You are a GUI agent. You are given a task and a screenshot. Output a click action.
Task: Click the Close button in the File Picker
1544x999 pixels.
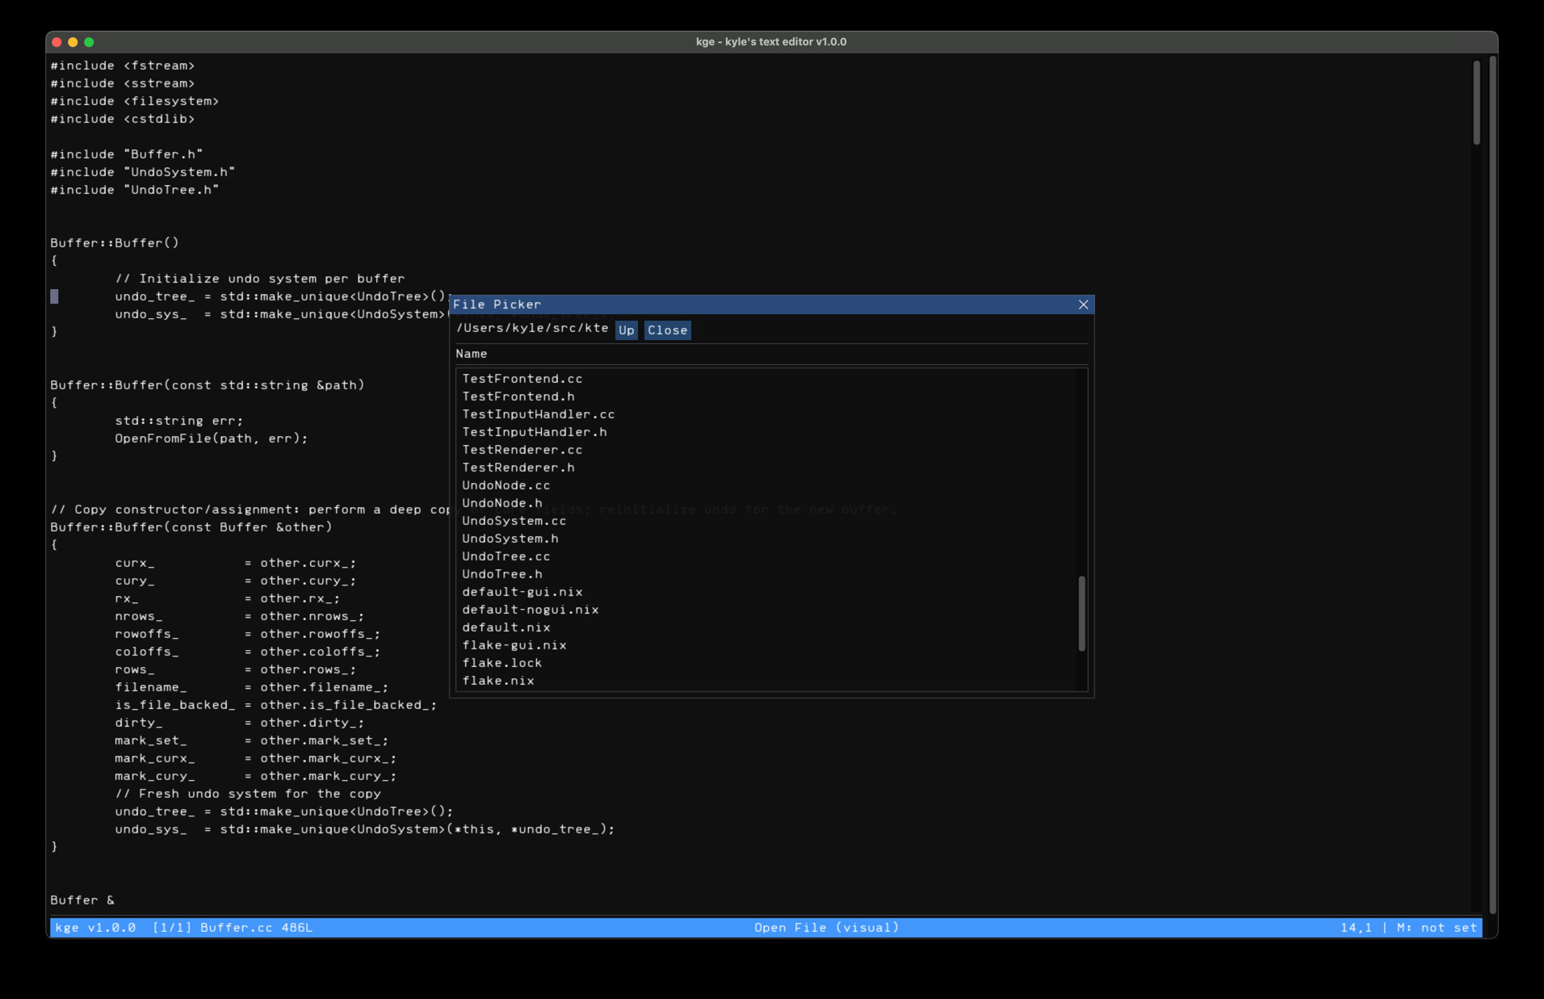[667, 330]
